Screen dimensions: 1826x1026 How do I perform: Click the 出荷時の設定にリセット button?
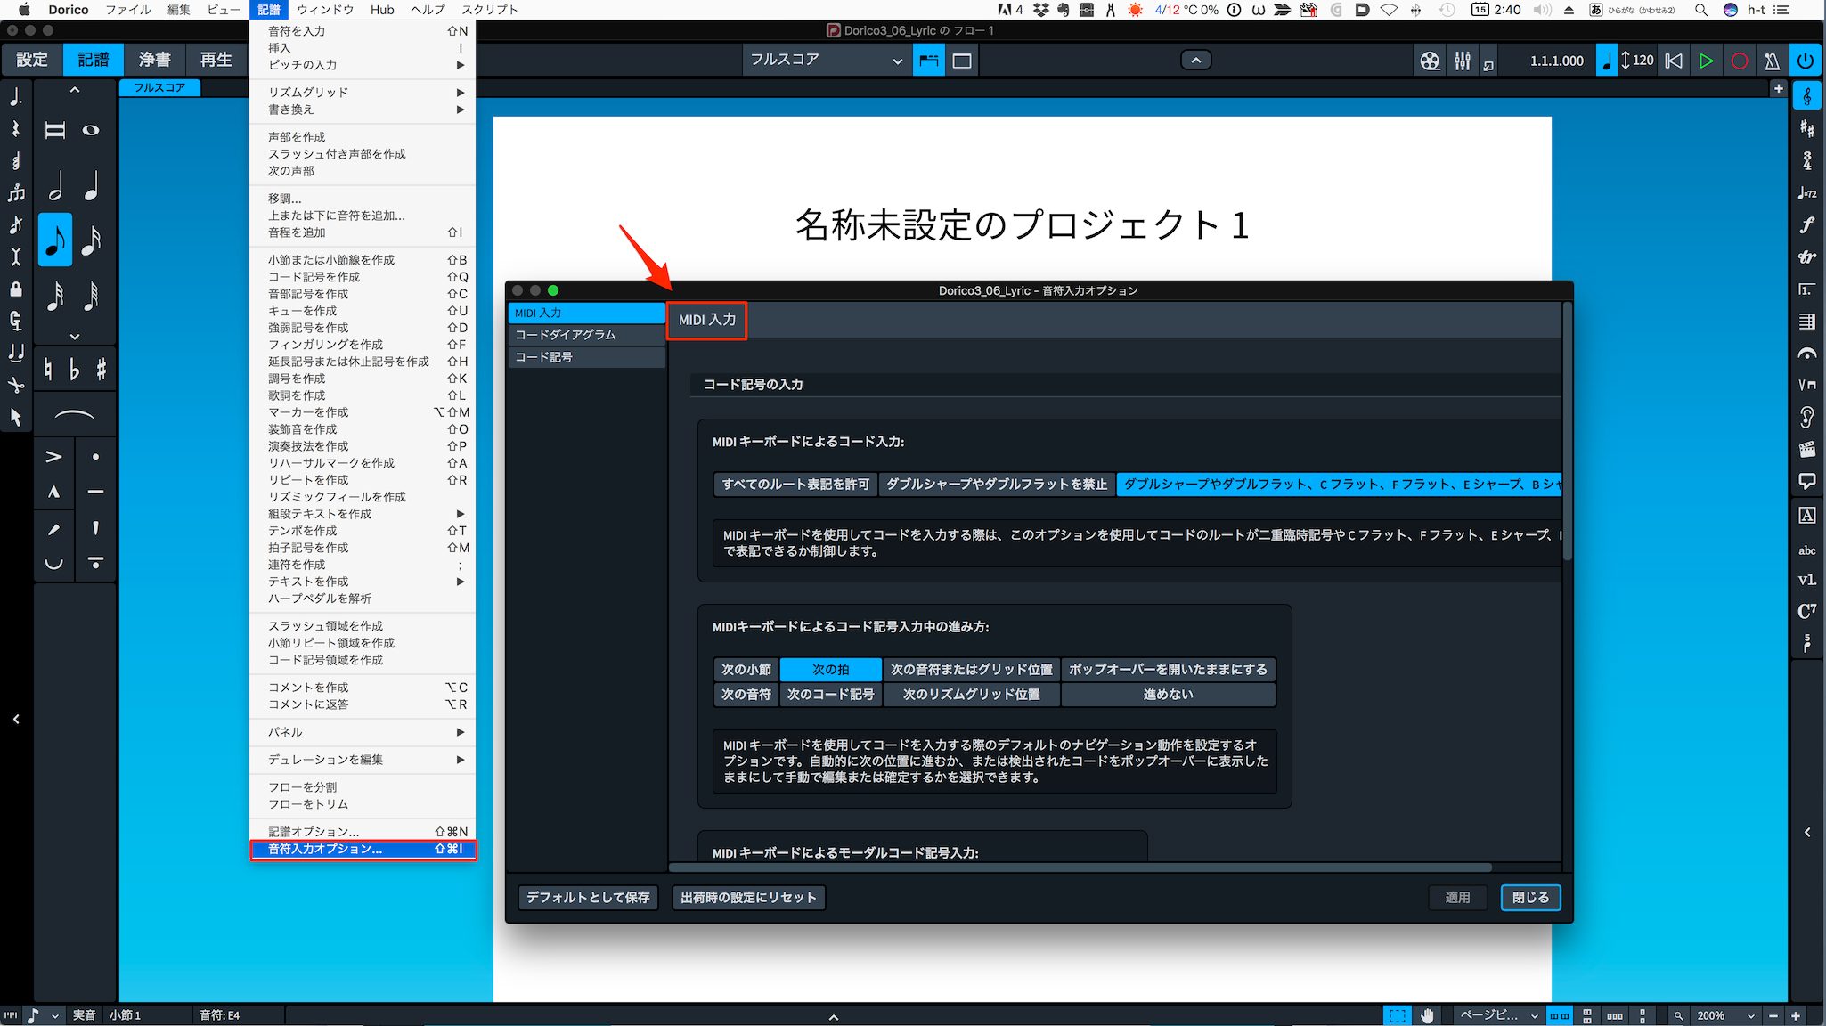click(748, 897)
